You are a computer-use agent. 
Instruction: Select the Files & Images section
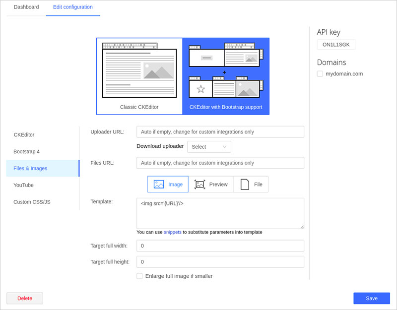point(43,168)
